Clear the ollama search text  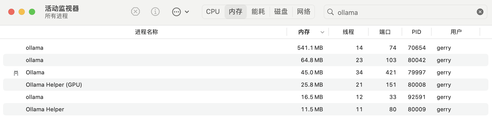480,12
